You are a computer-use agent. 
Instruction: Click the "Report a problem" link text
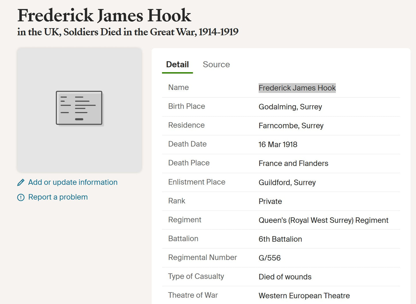pyautogui.click(x=58, y=197)
